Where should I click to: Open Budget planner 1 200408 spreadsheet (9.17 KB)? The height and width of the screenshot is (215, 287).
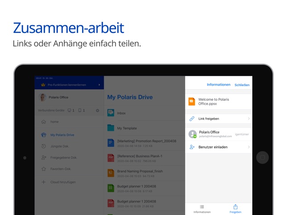146,188
